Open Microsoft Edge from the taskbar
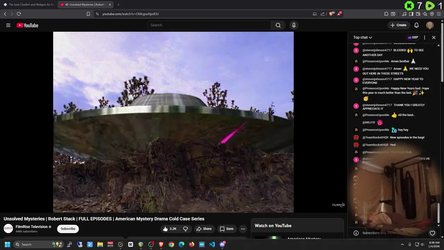 point(181,244)
